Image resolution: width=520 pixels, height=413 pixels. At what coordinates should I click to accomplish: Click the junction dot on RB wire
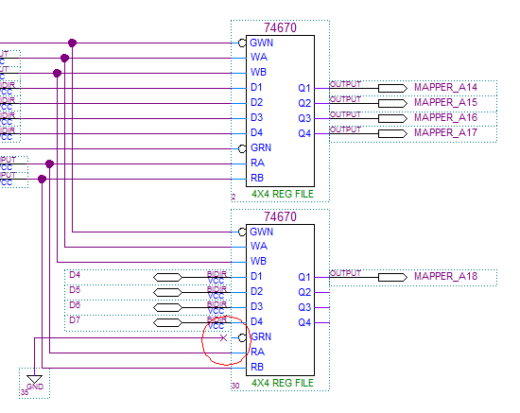[x=43, y=180]
